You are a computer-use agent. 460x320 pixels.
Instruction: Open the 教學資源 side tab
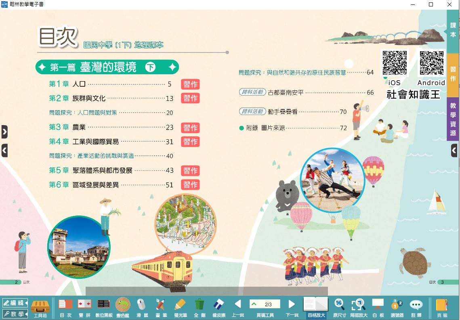pyautogui.click(x=453, y=119)
